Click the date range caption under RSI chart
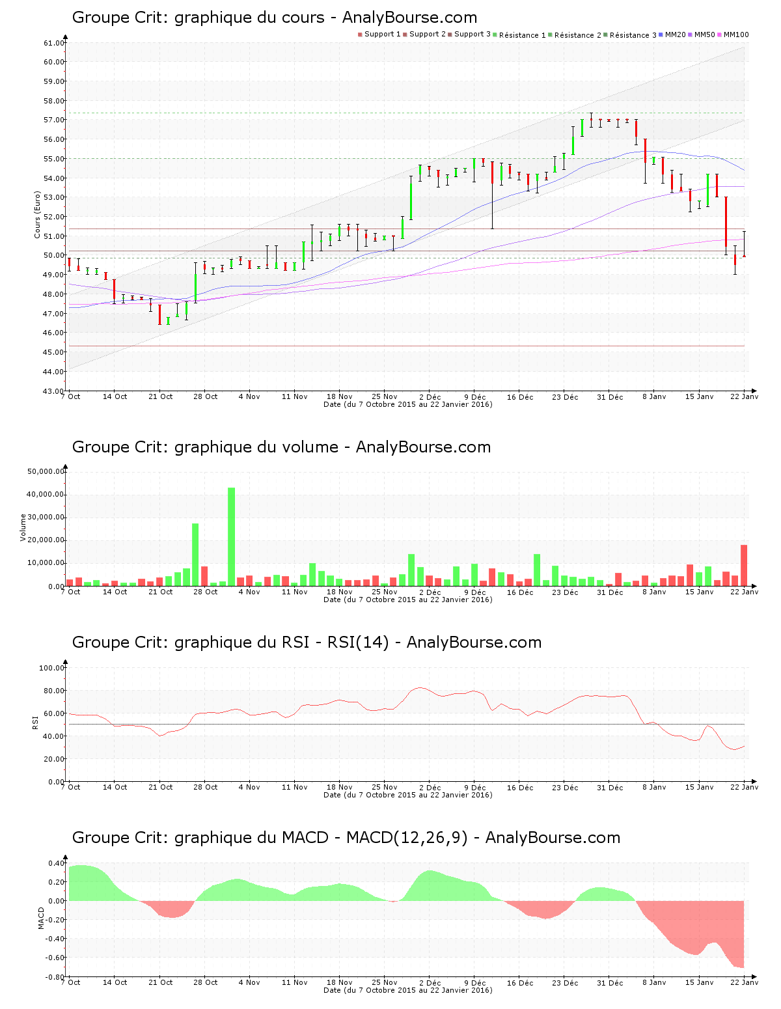The image size is (781, 1009). click(408, 795)
